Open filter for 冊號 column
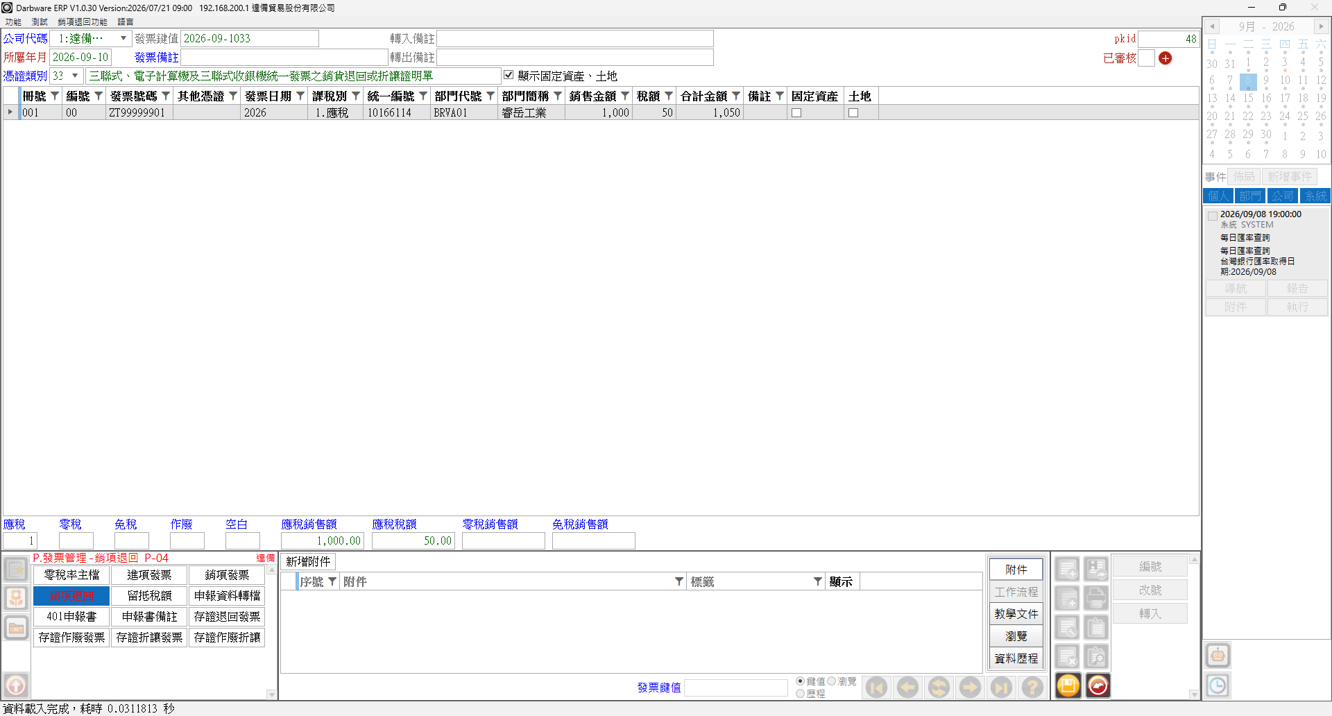The image size is (1332, 716). point(55,96)
